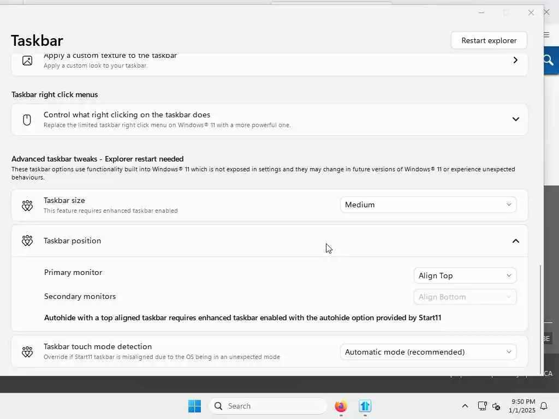Click the Taskbar page title
The image size is (559, 419).
tap(37, 40)
